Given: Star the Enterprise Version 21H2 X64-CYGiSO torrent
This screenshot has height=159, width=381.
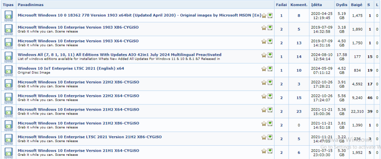Looking at the screenshot, I should point(264,110).
